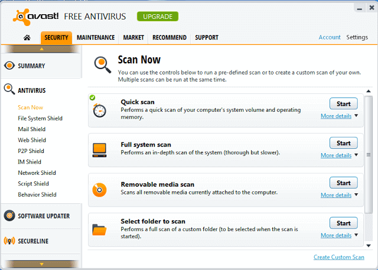378x270 pixels.
Task: Select File System Shield in sidebar
Action: pos(40,118)
